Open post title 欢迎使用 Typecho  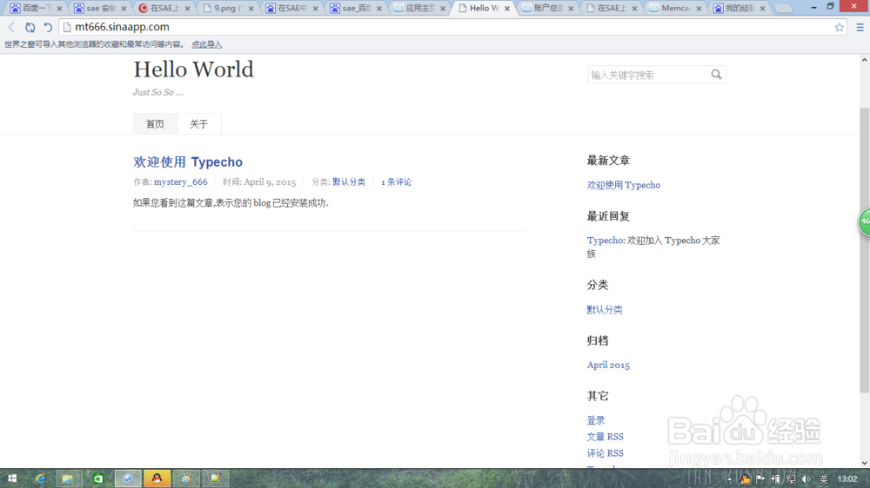click(188, 162)
